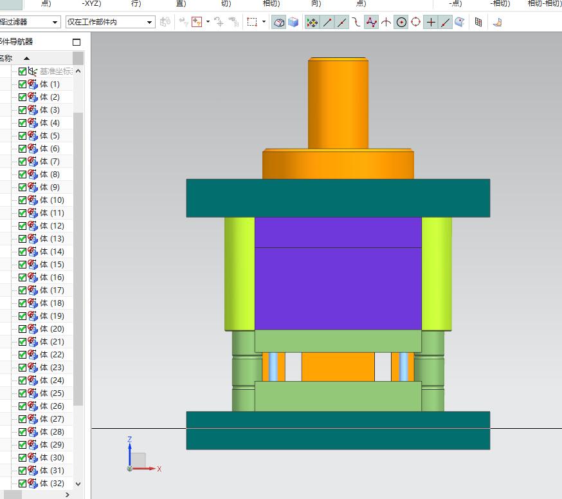Click the 名称 column header
The height and width of the screenshot is (499, 562).
click(x=5, y=58)
